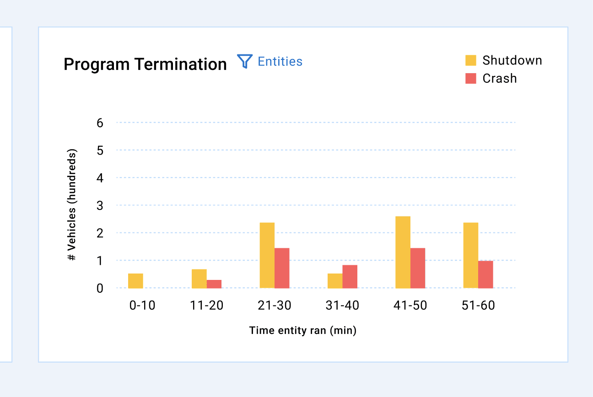Select the 0-10 Shutdown bar

click(x=135, y=281)
